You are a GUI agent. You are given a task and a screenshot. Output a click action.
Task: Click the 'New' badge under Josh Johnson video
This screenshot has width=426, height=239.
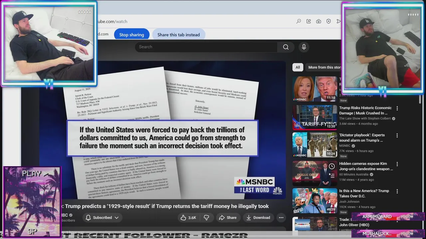pos(343,212)
